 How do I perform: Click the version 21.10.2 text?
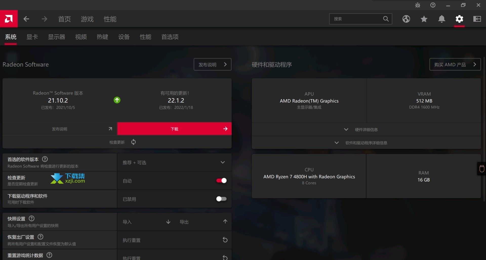58,100
